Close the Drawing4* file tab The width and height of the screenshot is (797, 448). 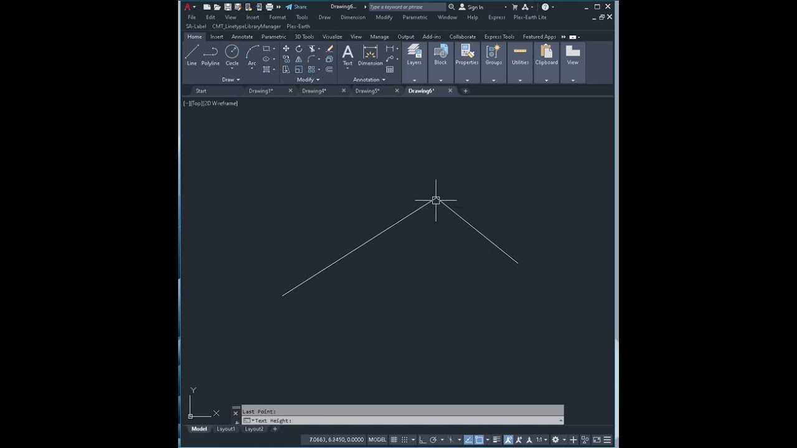[x=344, y=91]
